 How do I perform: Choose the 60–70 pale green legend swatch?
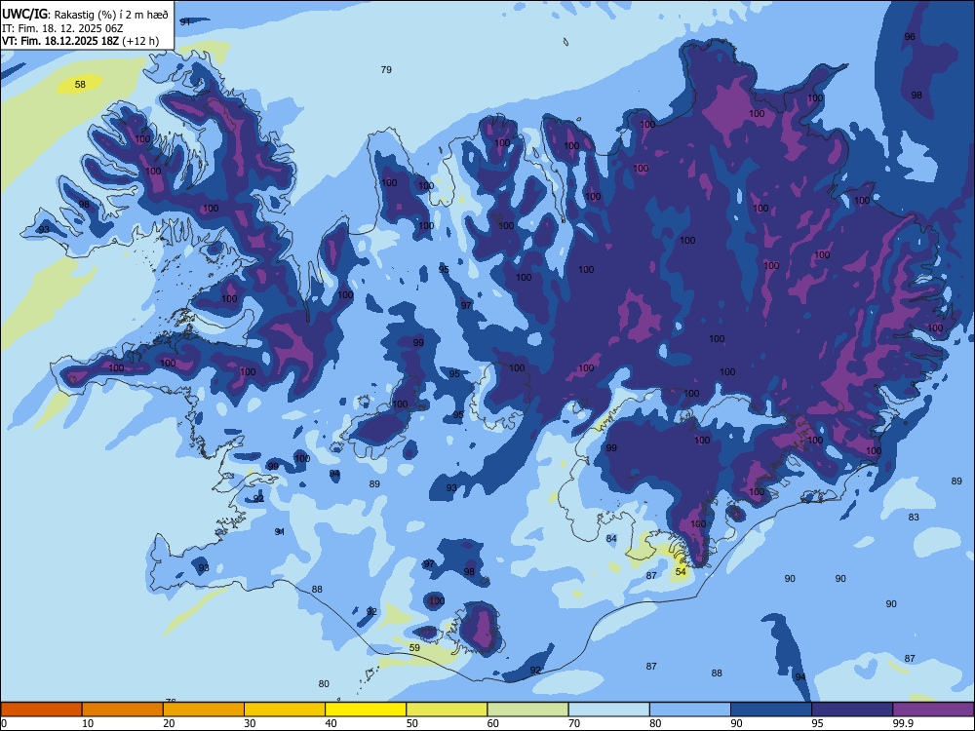[527, 710]
